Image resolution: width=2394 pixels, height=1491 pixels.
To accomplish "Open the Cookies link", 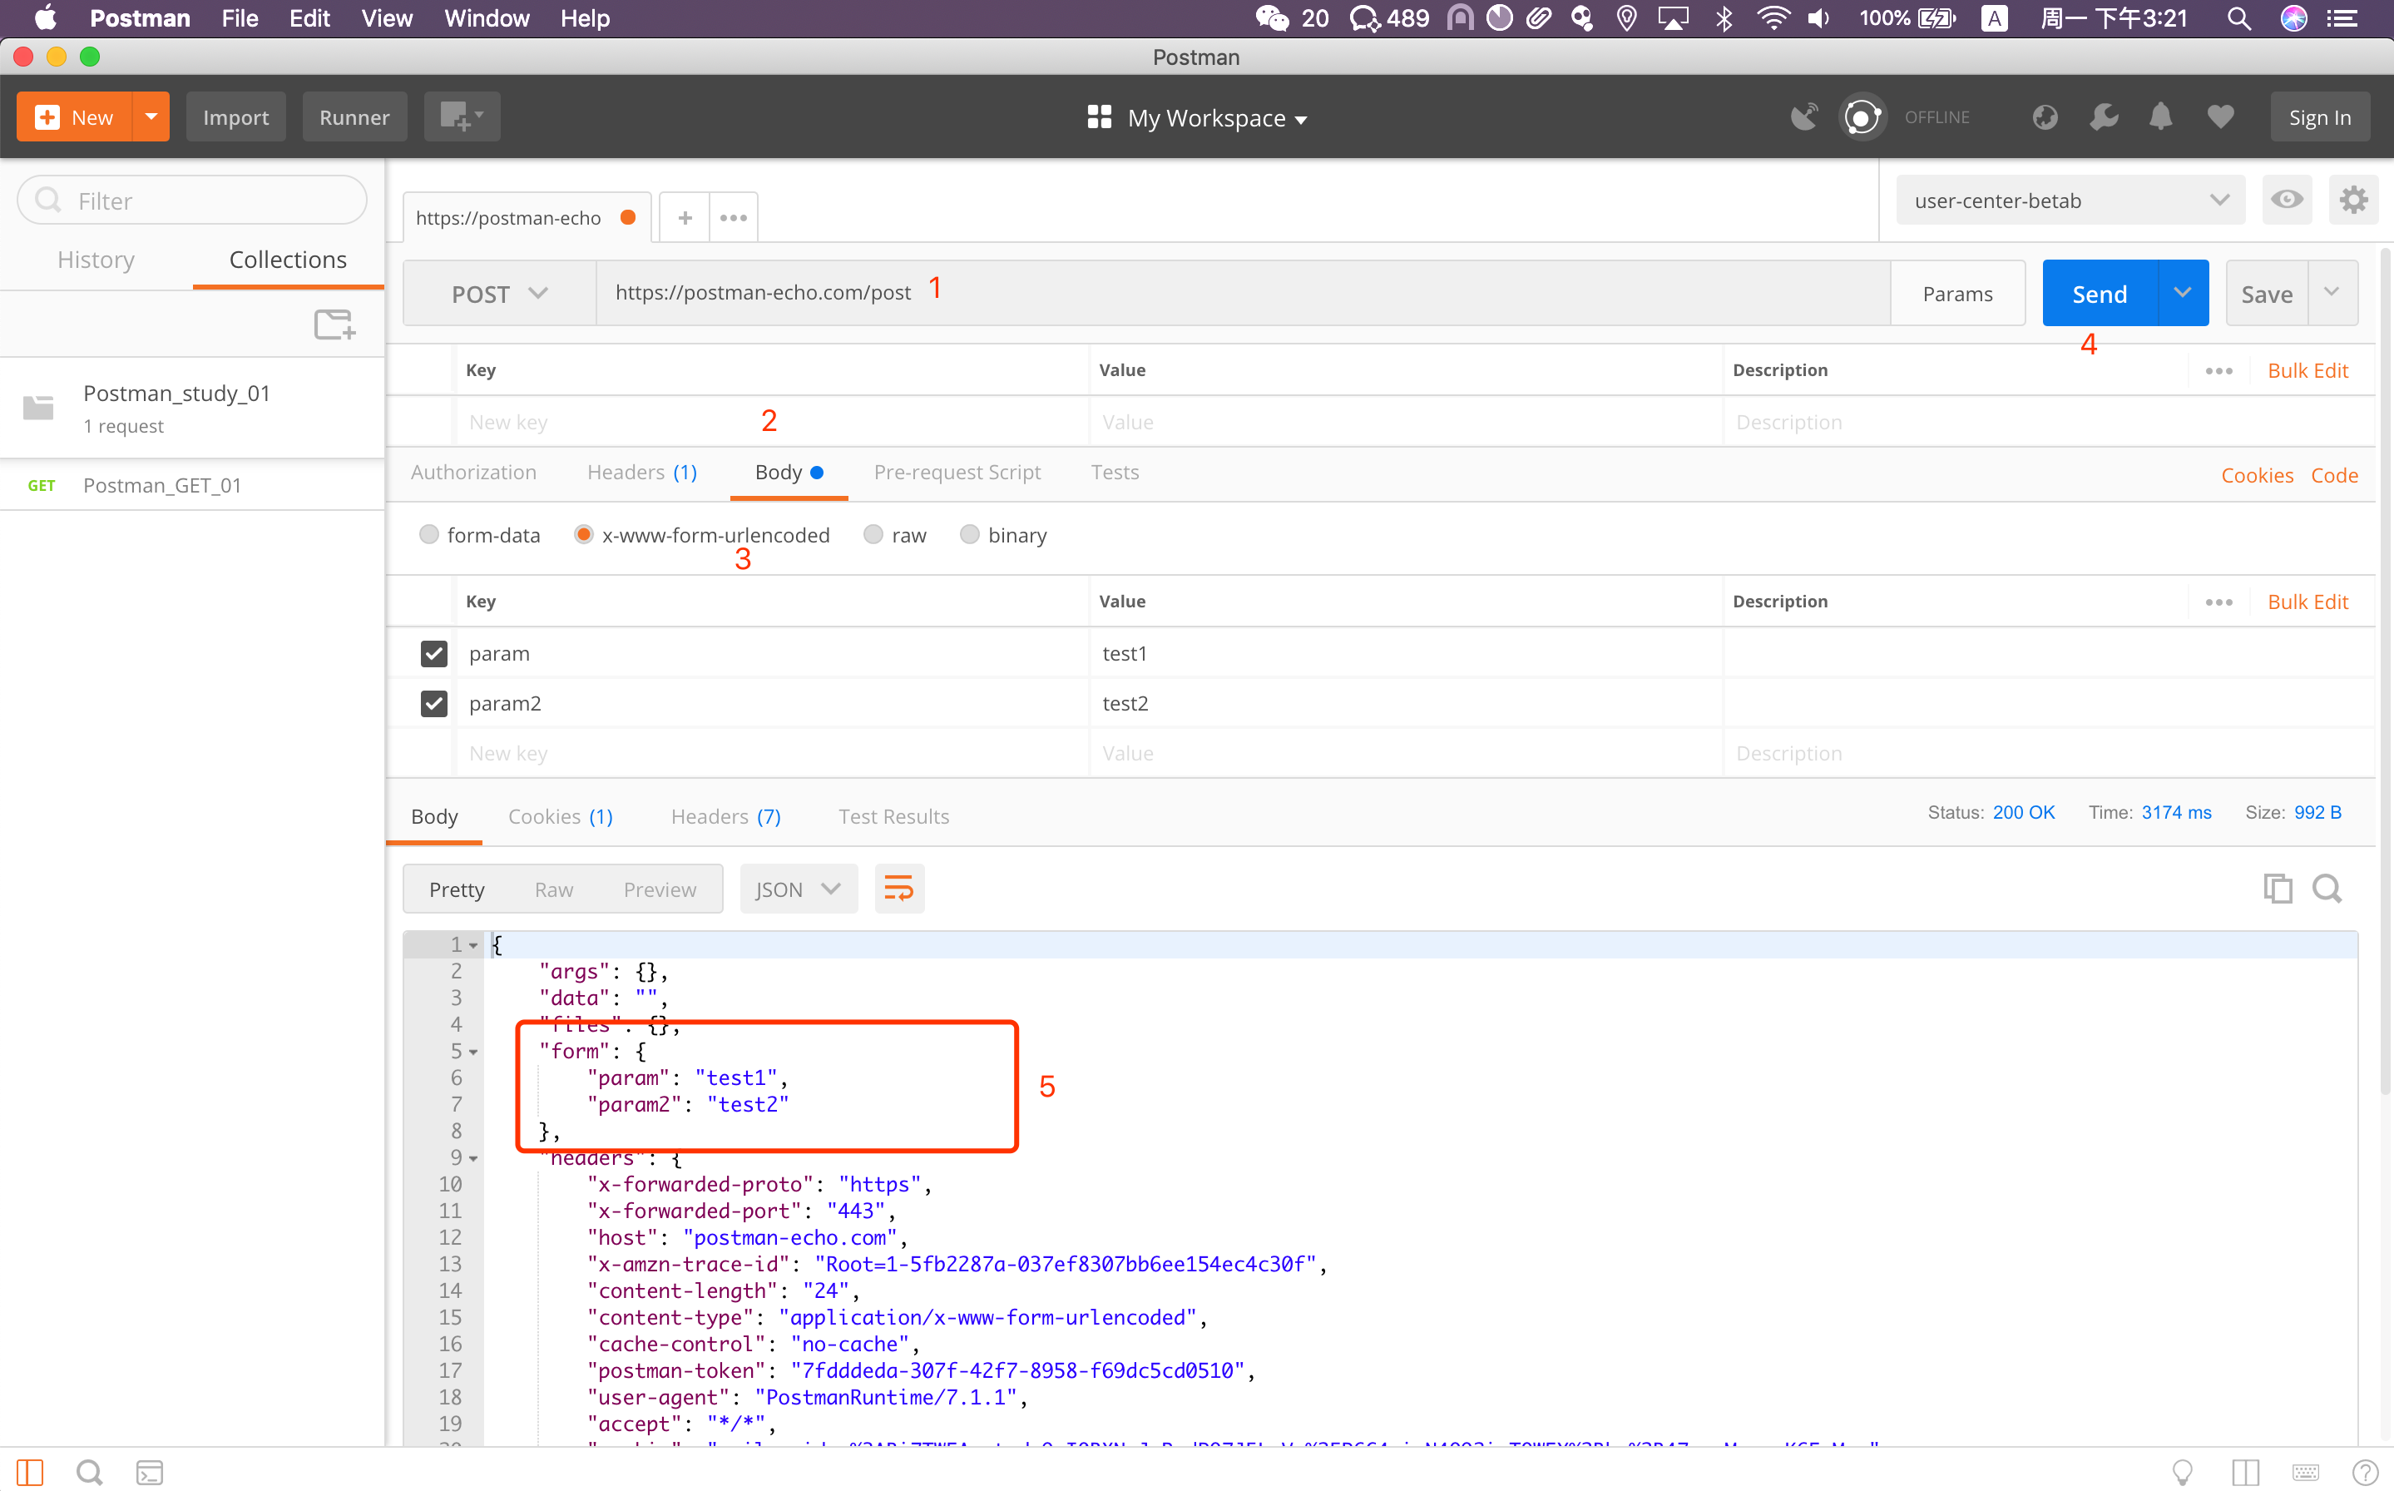I will [x=2257, y=476].
